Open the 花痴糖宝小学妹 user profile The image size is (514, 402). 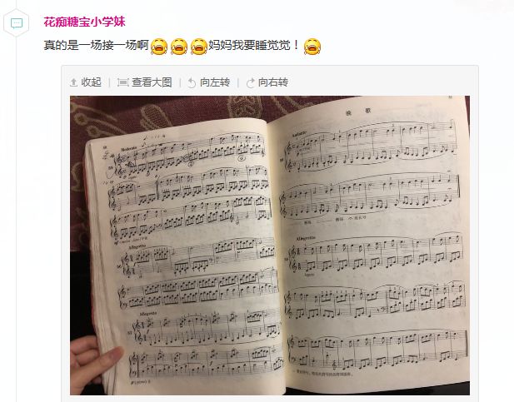[85, 22]
